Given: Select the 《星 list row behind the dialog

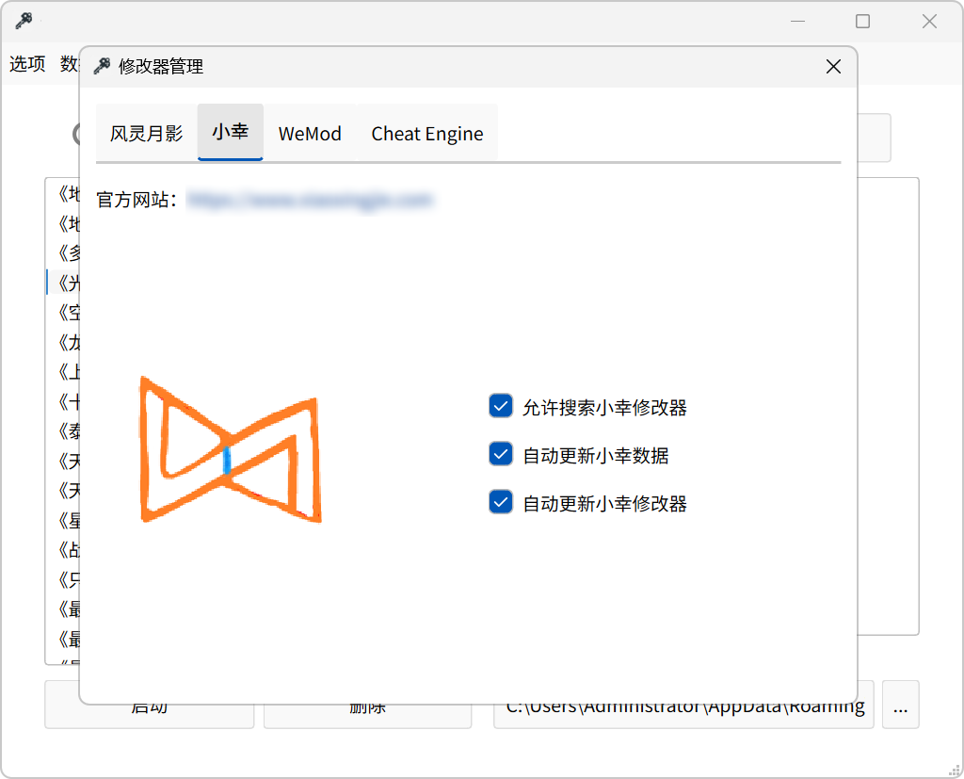Looking at the screenshot, I should 63,521.
